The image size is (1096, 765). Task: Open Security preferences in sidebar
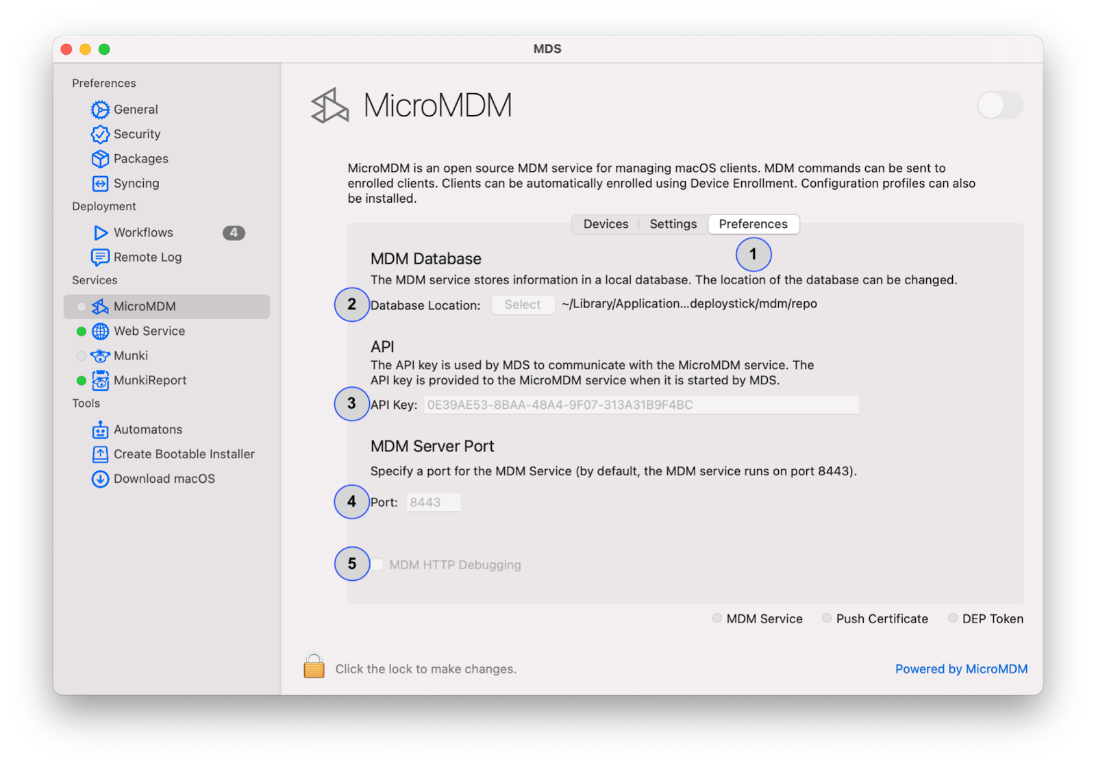click(x=137, y=134)
